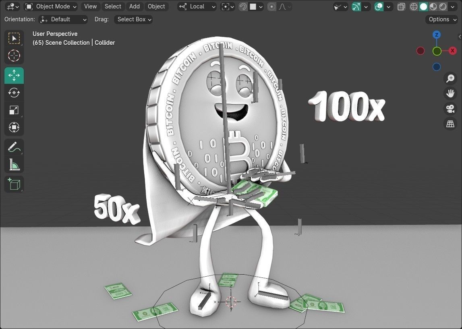Viewport: 462px width, 329px height.
Task: Toggle the camera view
Action: pos(450,109)
